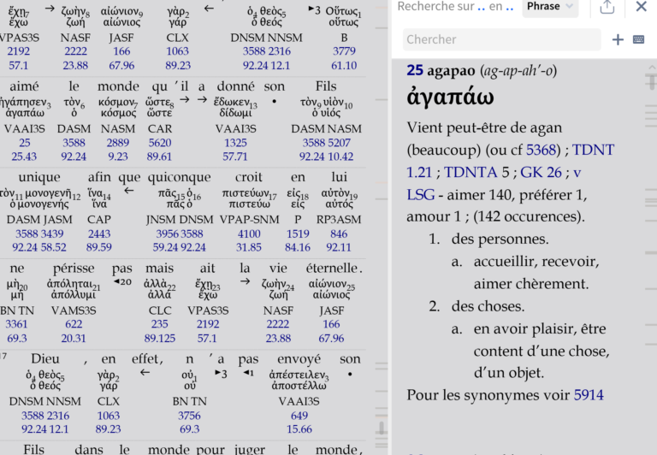Click the plus icon beside Chercher field
Viewport: 657px width, 455px height.
click(x=618, y=39)
